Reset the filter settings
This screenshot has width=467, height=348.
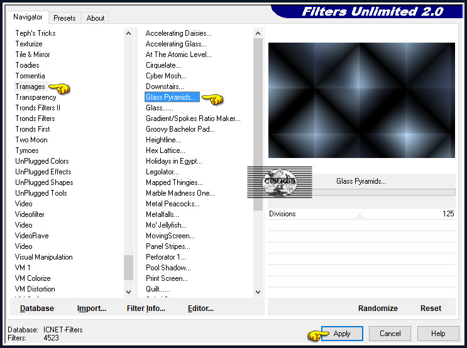(x=431, y=308)
